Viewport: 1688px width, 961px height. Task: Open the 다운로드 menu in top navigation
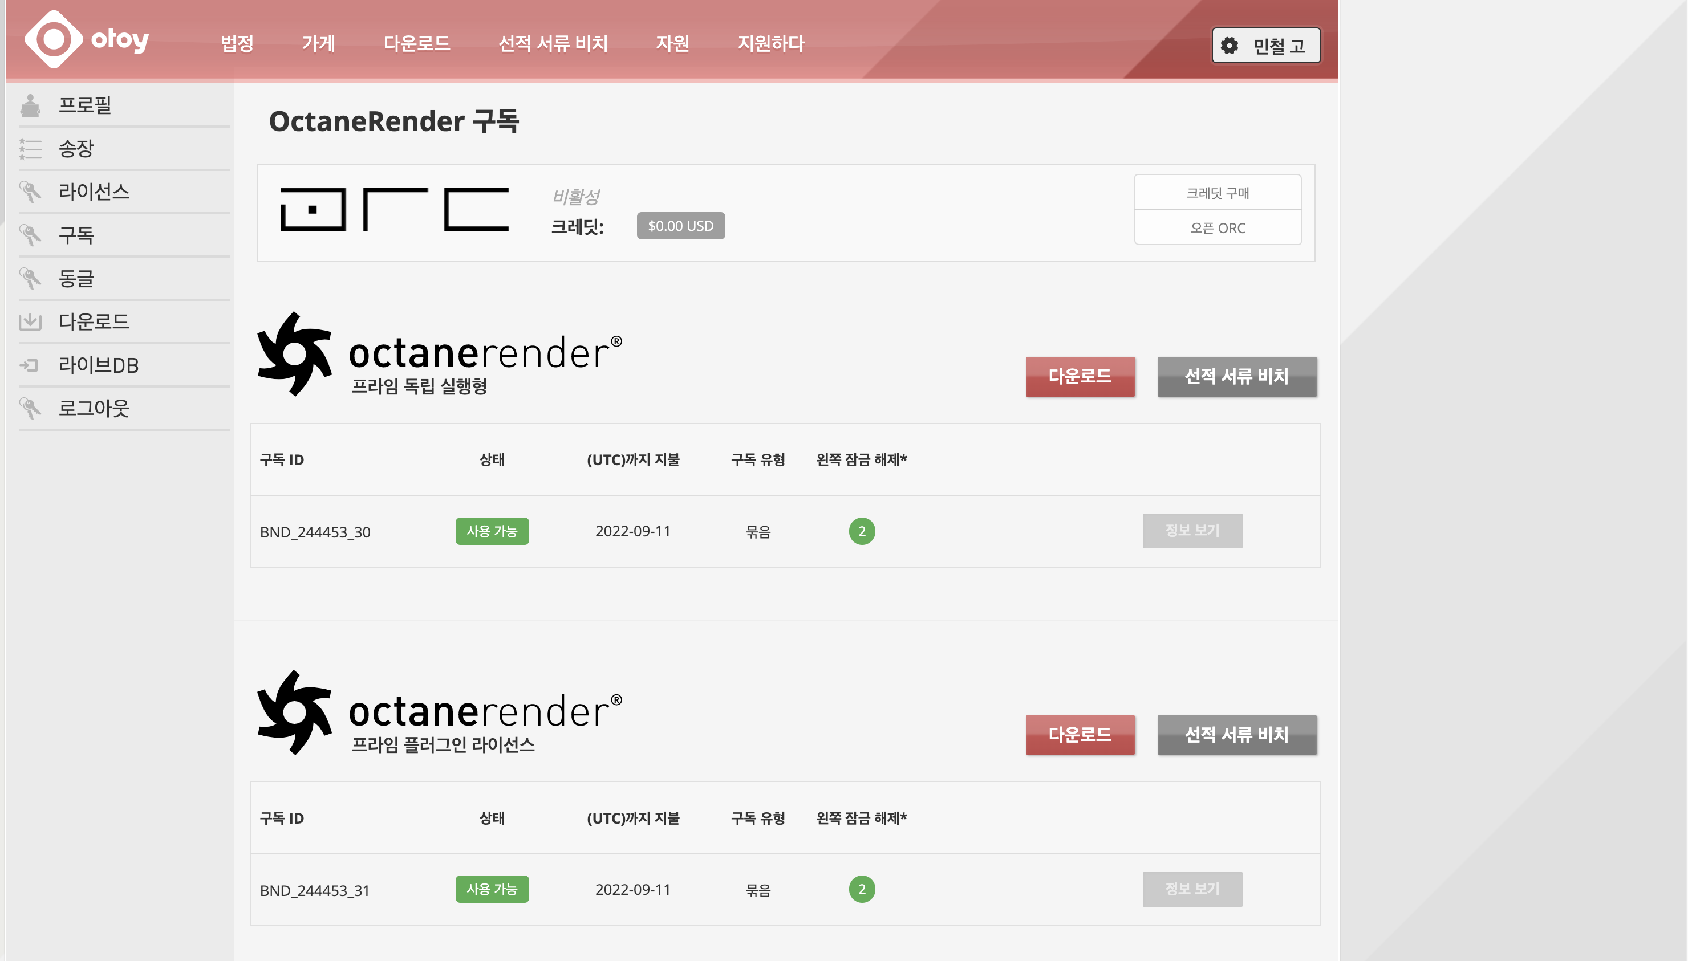pyautogui.click(x=416, y=43)
